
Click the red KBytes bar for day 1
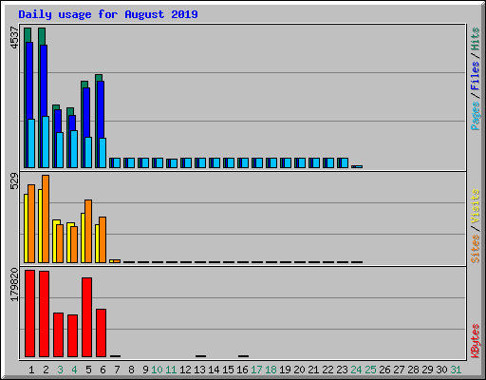pyautogui.click(x=29, y=313)
